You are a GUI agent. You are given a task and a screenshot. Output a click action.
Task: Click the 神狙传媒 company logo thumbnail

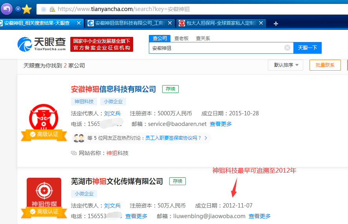44,194
